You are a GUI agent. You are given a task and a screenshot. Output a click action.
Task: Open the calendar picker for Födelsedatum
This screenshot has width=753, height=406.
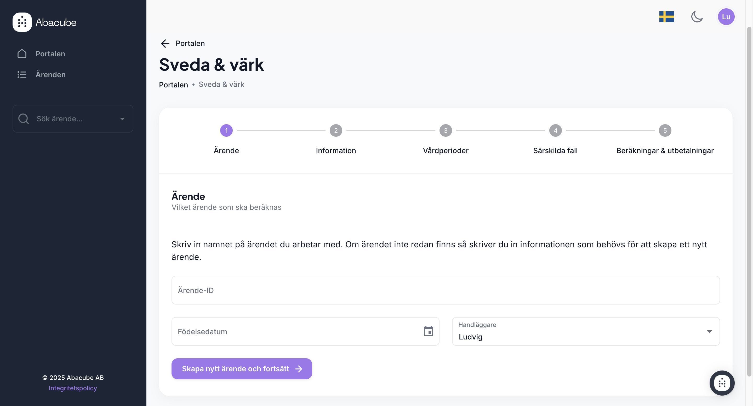(x=428, y=331)
